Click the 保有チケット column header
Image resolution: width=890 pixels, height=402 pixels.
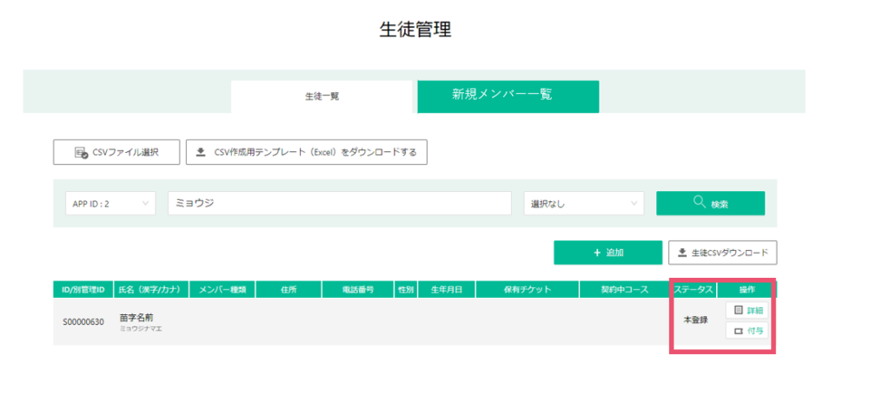(x=528, y=289)
